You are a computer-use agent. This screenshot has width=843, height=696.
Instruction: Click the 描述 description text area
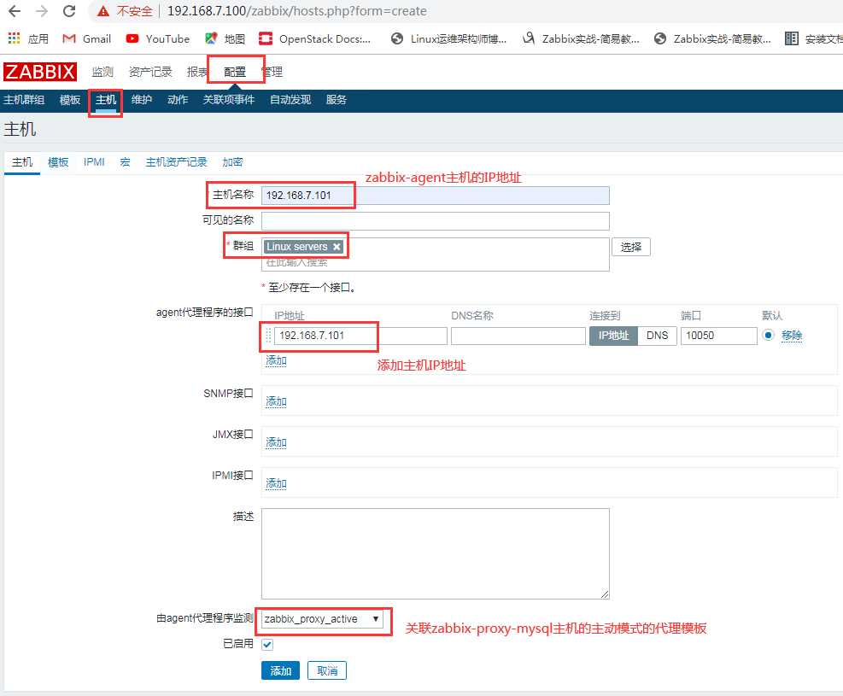coord(436,553)
